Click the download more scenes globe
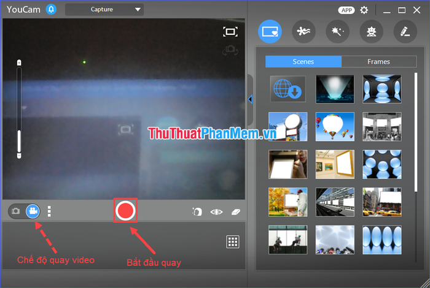 click(x=287, y=89)
